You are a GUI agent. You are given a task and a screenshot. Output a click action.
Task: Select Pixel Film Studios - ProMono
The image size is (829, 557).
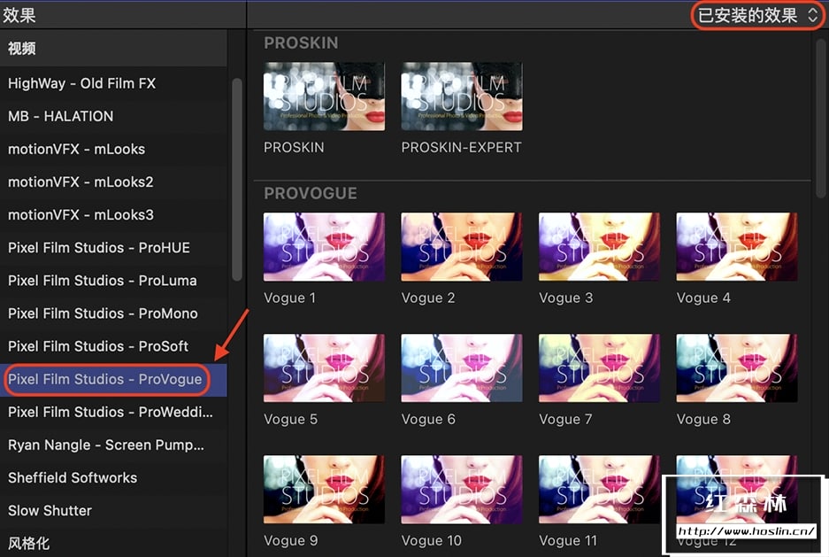(x=113, y=313)
